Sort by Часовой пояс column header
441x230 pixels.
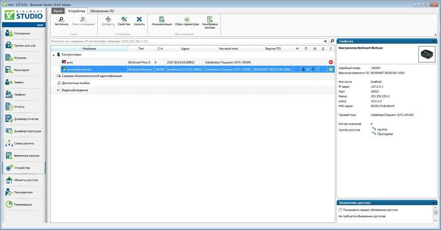[228, 49]
